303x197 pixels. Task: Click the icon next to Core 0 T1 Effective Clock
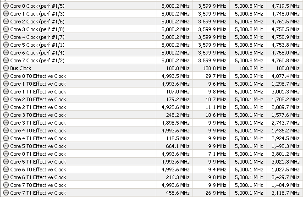click(x=6, y=154)
